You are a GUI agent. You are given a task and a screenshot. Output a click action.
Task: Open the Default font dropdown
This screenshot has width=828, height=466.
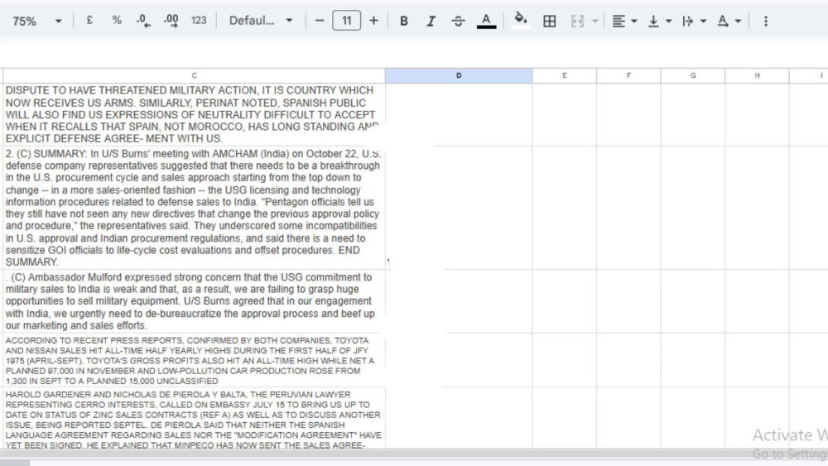tap(260, 21)
